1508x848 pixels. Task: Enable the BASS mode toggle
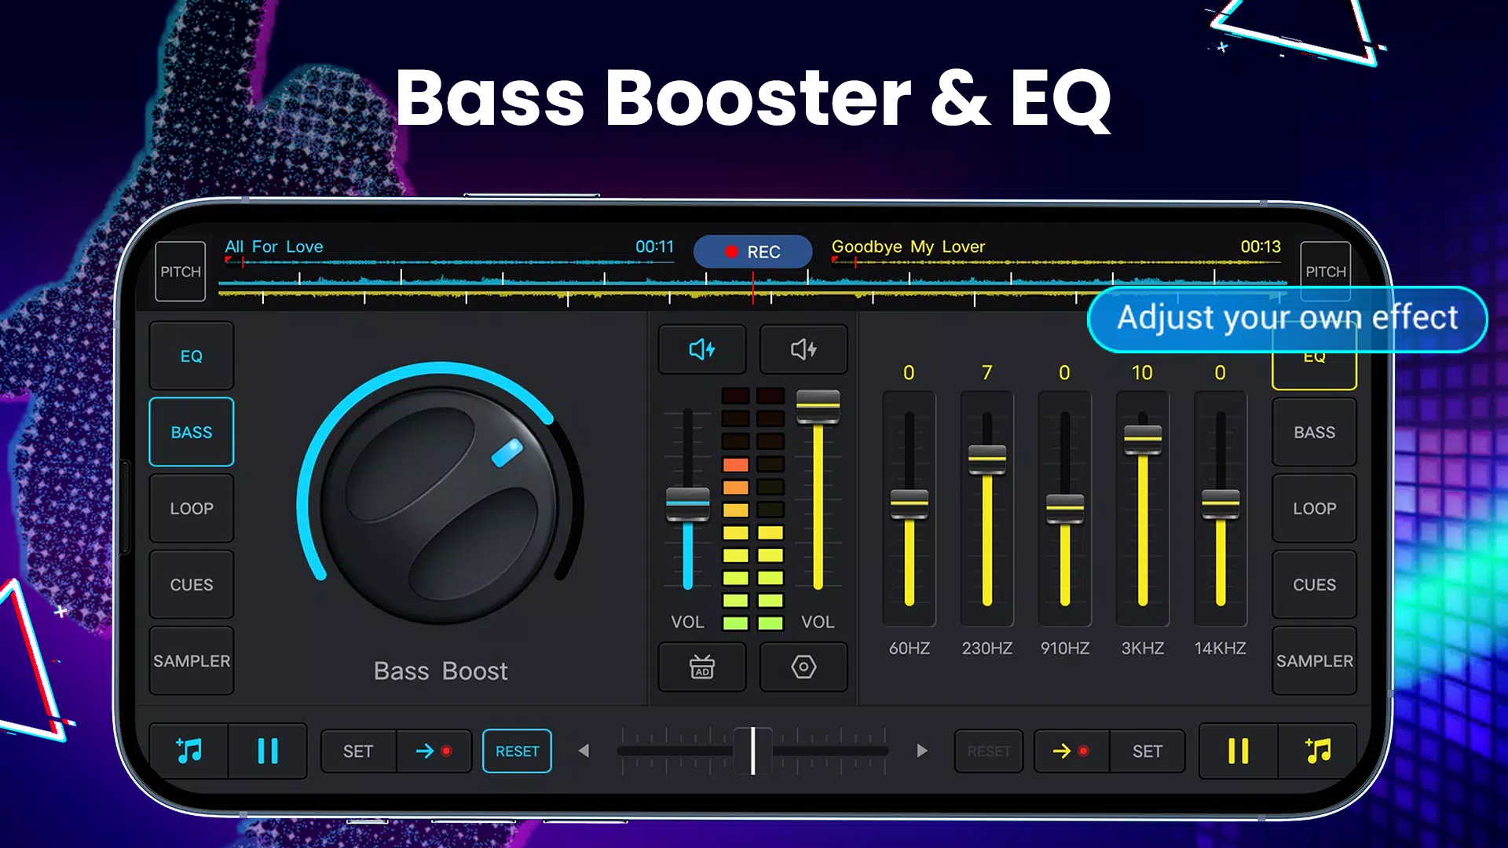[x=191, y=433]
